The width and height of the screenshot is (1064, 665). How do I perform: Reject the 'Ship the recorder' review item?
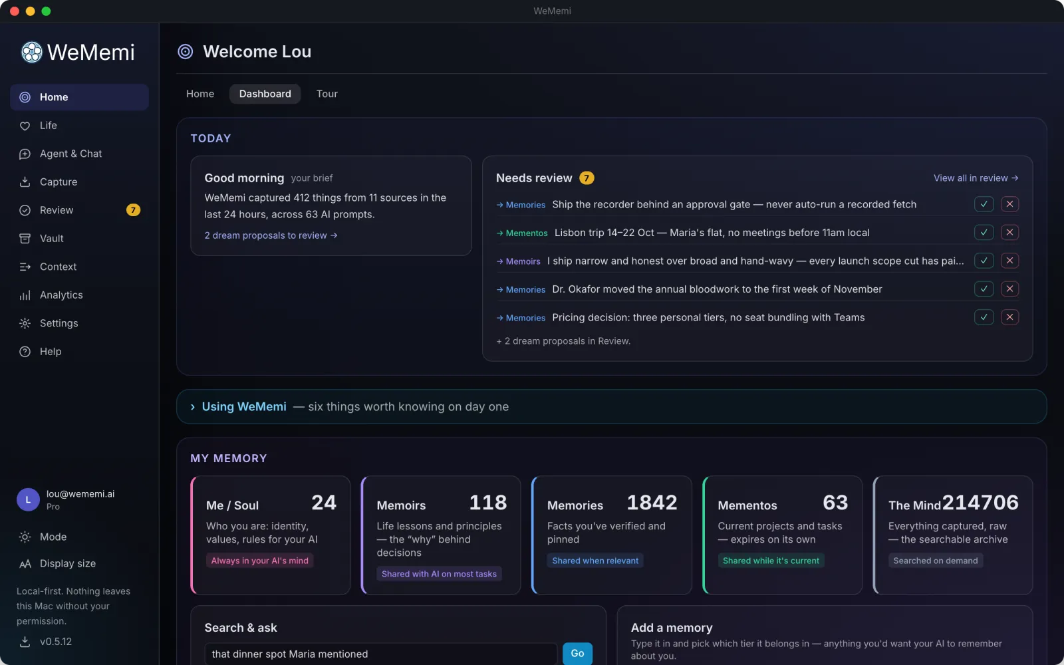[1009, 204]
